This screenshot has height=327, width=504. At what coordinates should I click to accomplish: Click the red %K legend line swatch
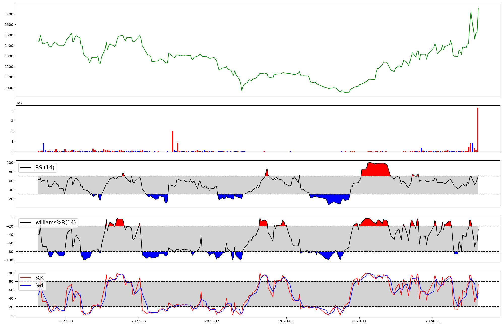(x=26, y=278)
